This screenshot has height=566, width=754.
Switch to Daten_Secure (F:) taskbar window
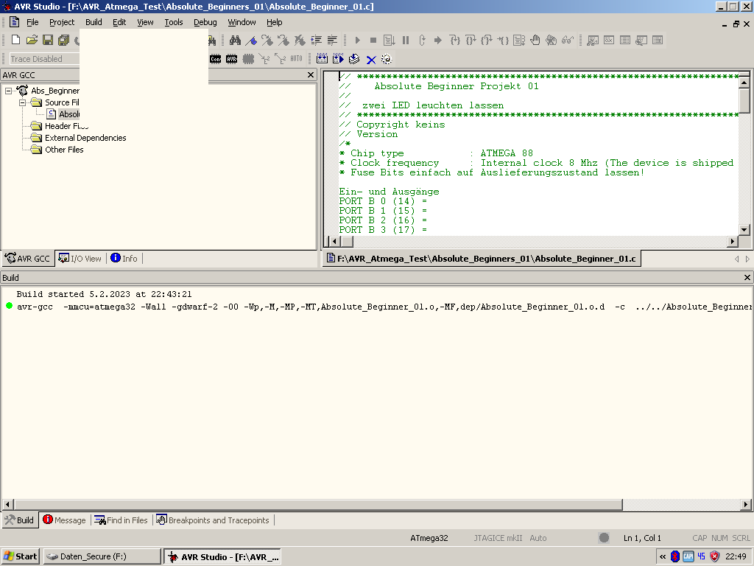(x=102, y=556)
